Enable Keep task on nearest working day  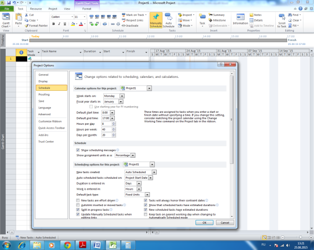pos(146,214)
